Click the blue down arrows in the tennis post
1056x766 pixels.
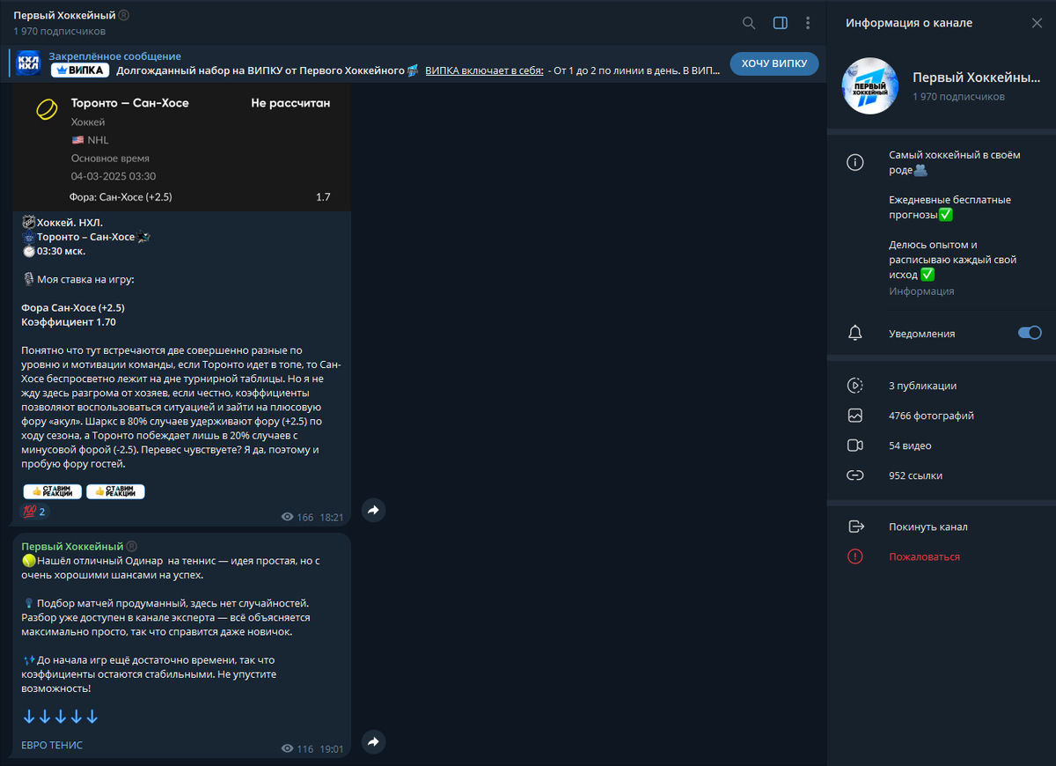pyautogui.click(x=61, y=717)
